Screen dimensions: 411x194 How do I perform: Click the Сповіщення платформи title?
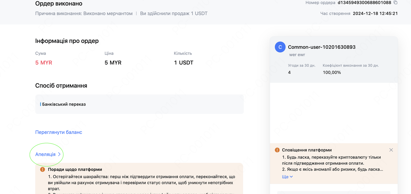[307, 150]
